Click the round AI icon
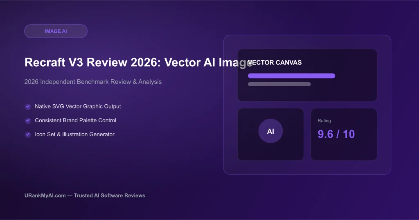419x220 pixels. (x=270, y=131)
